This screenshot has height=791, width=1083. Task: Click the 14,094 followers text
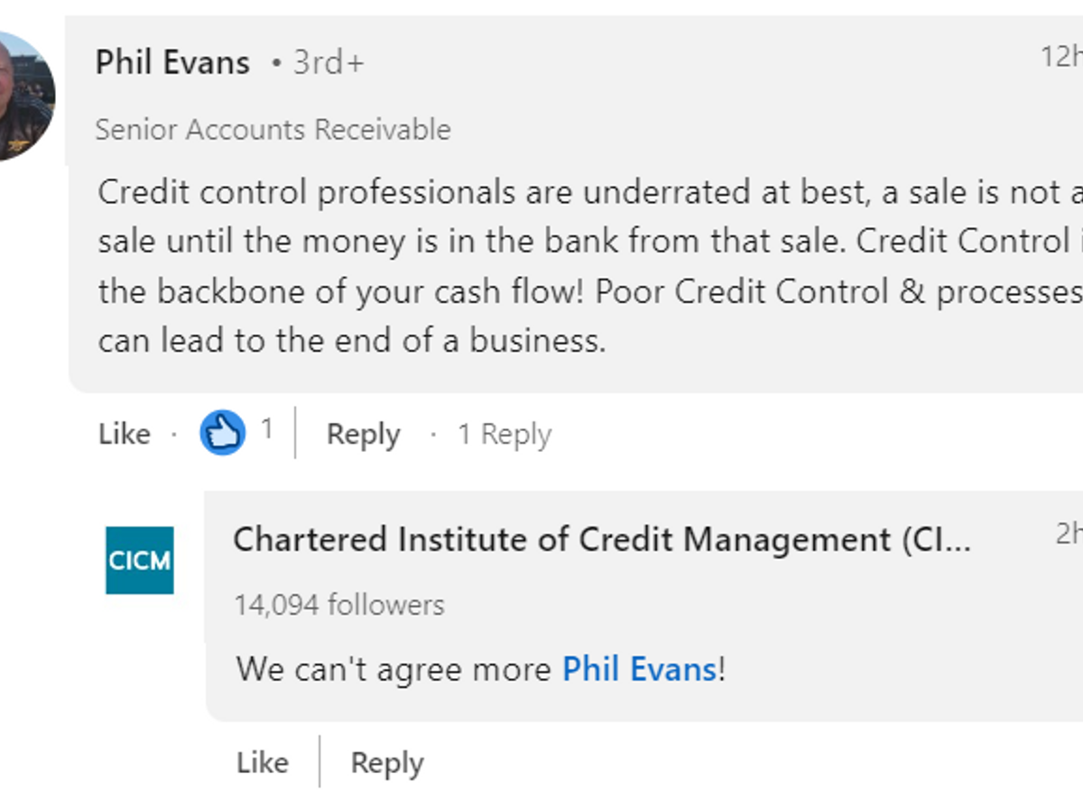[338, 604]
